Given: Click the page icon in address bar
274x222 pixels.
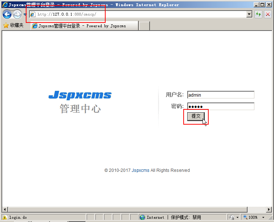Looking at the screenshot, I should (x=33, y=14).
